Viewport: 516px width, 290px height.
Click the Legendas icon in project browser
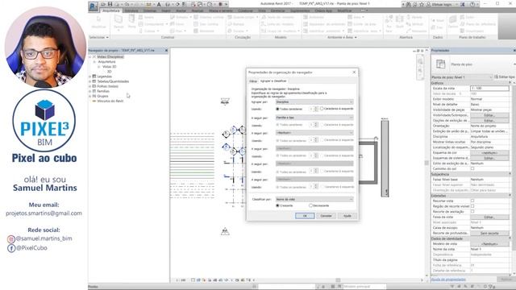click(x=94, y=77)
